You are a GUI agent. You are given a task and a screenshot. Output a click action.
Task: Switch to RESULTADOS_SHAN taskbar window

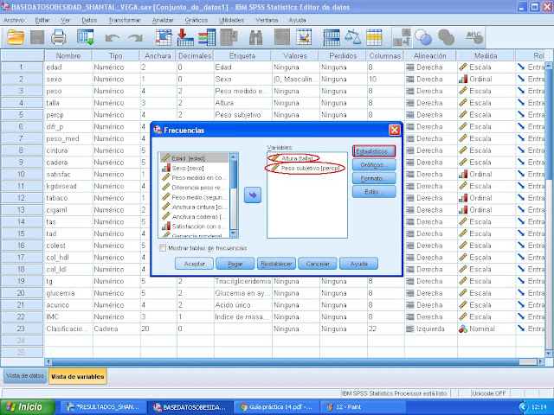pos(104,407)
